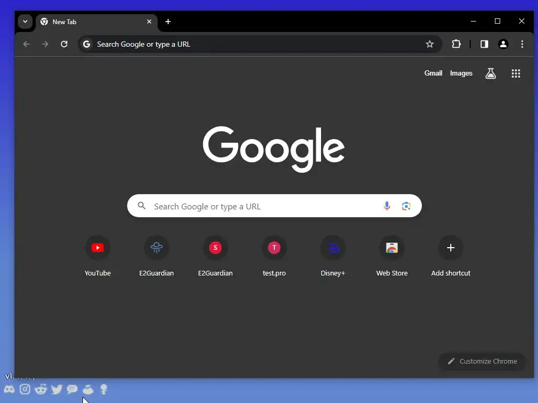The image size is (538, 403).
Task: Click the Add shortcut button
Action: (x=451, y=256)
